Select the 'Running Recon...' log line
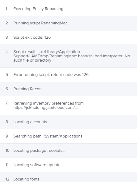 [29, 89]
